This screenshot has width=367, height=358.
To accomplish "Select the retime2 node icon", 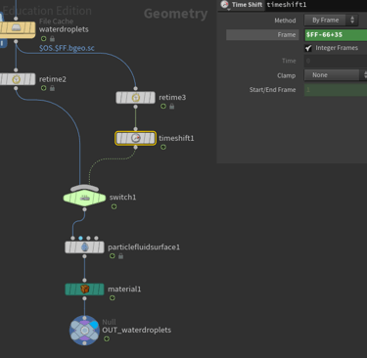I will [x=17, y=79].
